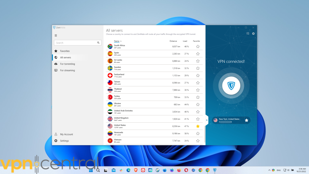Sort the list by Load column header
Image resolution: width=309 pixels, height=174 pixels.
[x=185, y=41]
